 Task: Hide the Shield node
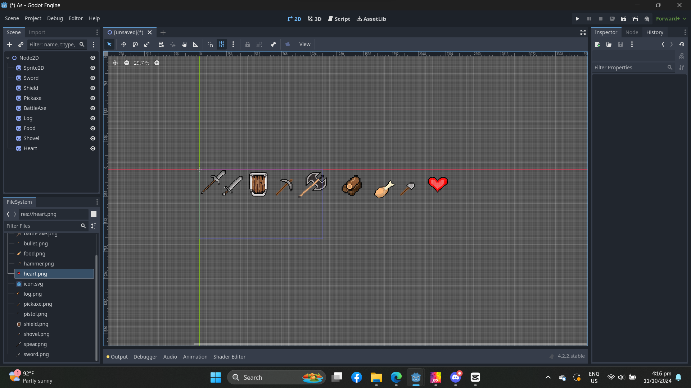(x=93, y=88)
